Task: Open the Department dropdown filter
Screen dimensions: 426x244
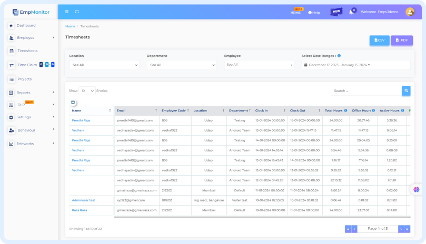Action: (x=181, y=65)
